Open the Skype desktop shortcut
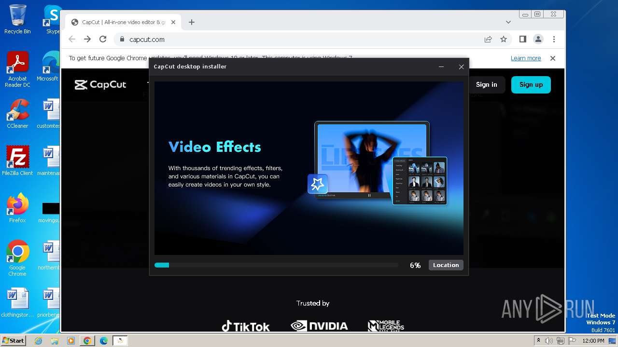The height and width of the screenshot is (347, 618). point(52,19)
